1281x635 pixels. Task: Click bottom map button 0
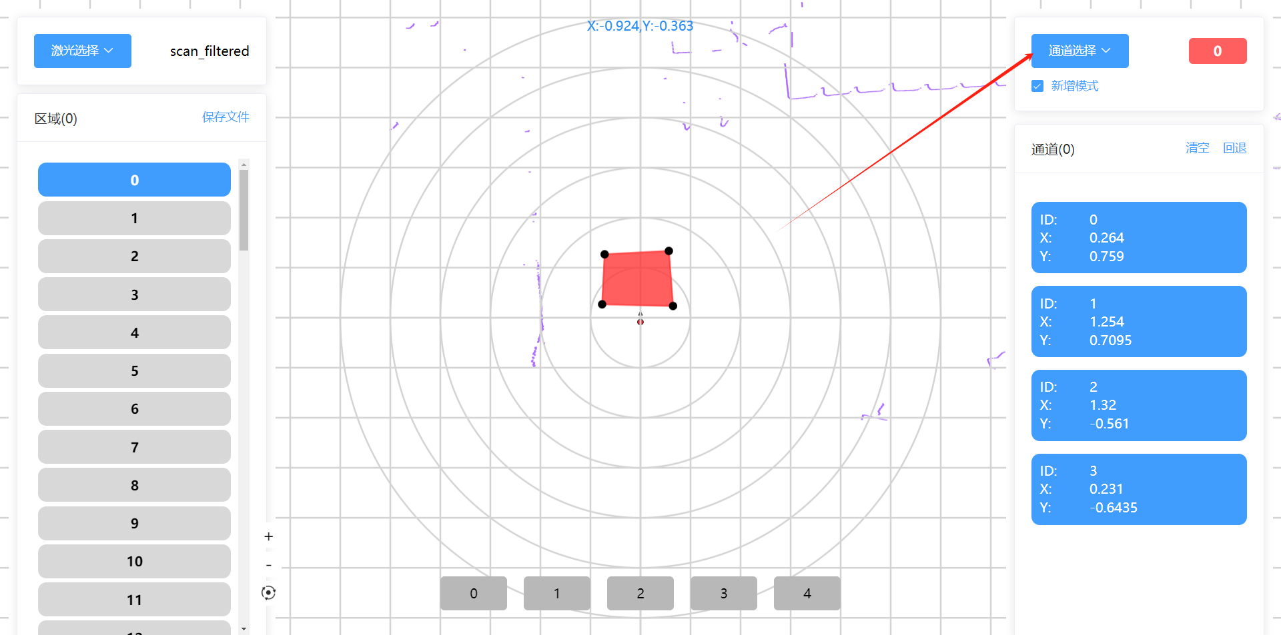474,593
